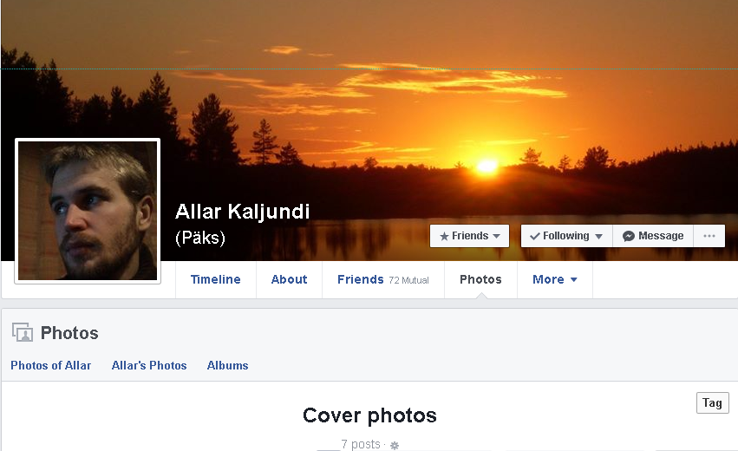738x451 pixels.
Task: Open the Photos of Allar link
Action: tap(51, 365)
